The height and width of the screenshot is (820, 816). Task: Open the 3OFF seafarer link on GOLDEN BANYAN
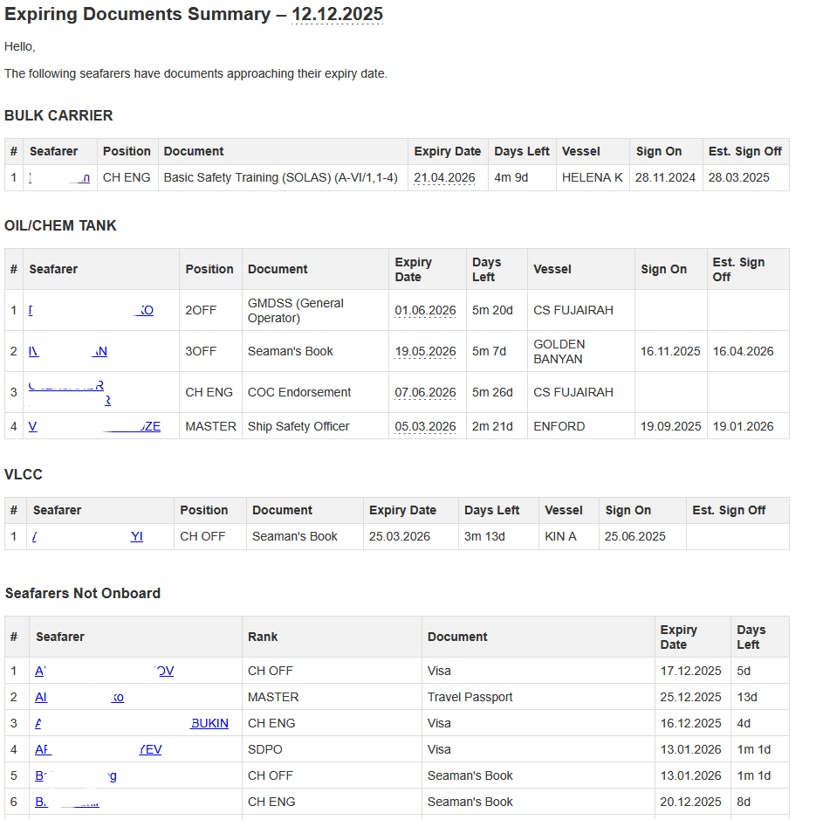[68, 352]
